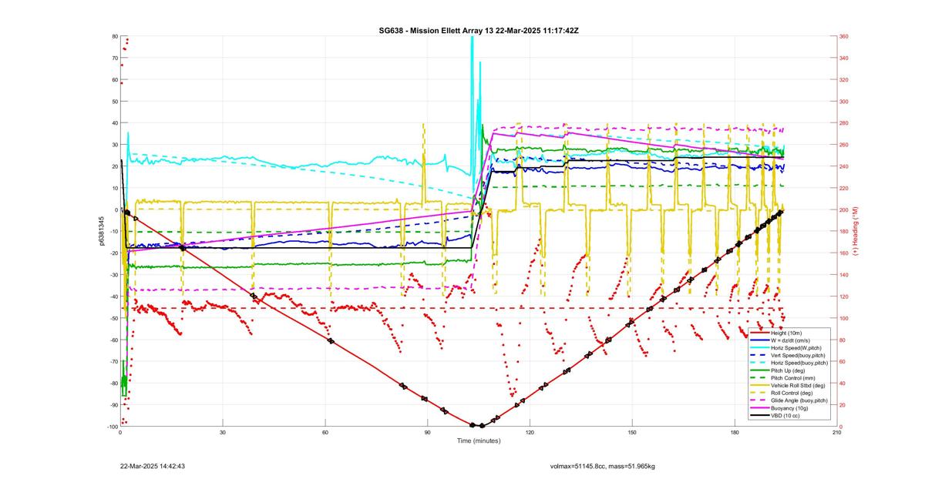
Task: Click the "volmax=51145.8cc, mass=51.965kg" footer text
Action: (603, 466)
